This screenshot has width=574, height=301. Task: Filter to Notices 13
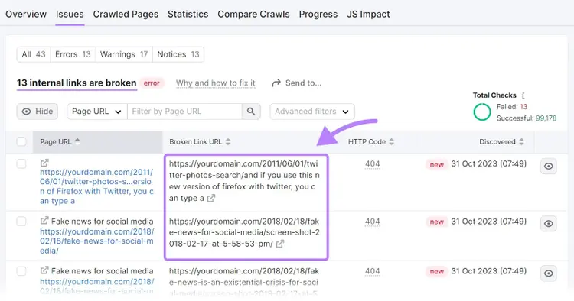click(x=178, y=54)
